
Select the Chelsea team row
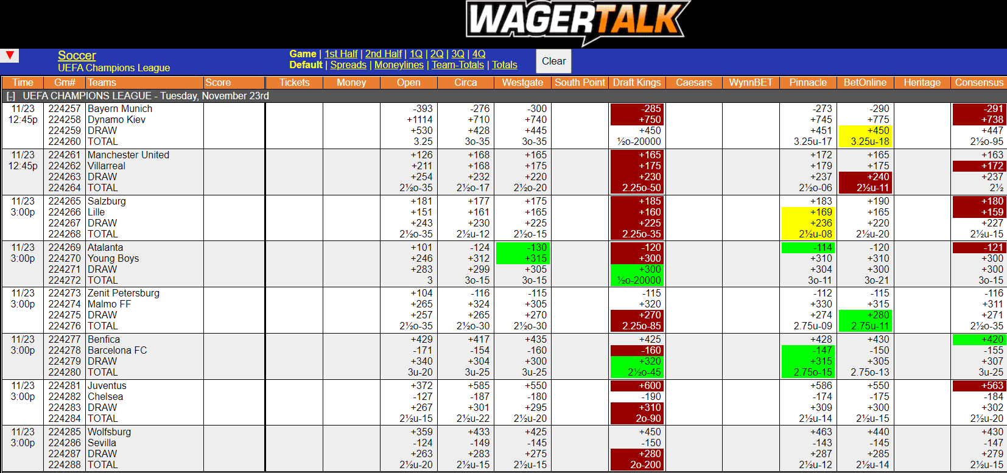point(105,397)
